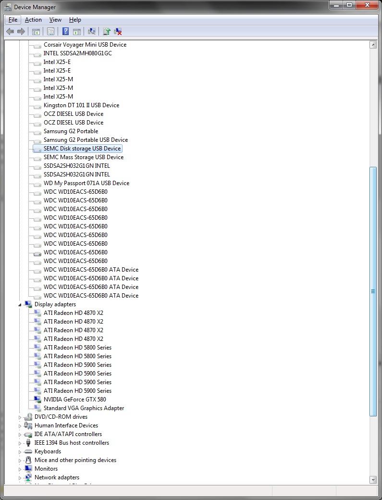The width and height of the screenshot is (382, 500).
Task: Expand the Human Interface Devices node
Action: (x=20, y=425)
